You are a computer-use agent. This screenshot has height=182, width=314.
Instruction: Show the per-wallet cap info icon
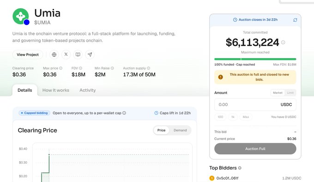[124, 113]
